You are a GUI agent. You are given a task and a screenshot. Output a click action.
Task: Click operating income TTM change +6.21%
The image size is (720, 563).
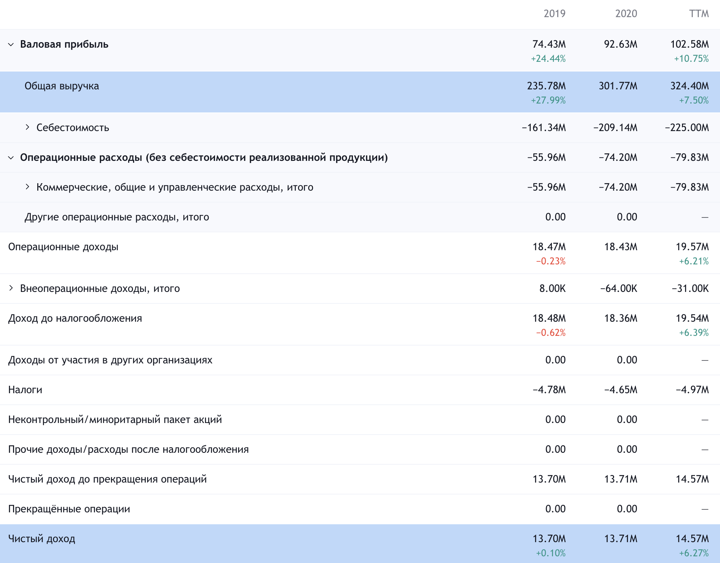[x=694, y=261]
